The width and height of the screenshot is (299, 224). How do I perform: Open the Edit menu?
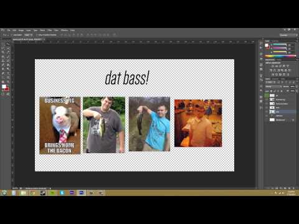pyautogui.click(x=14, y=30)
